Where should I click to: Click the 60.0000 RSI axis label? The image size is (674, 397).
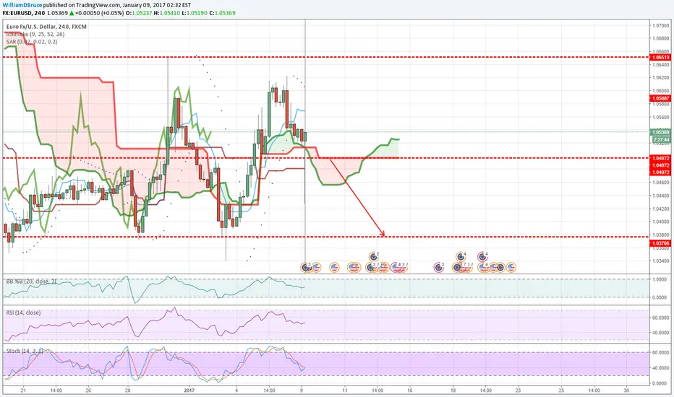pyautogui.click(x=660, y=318)
